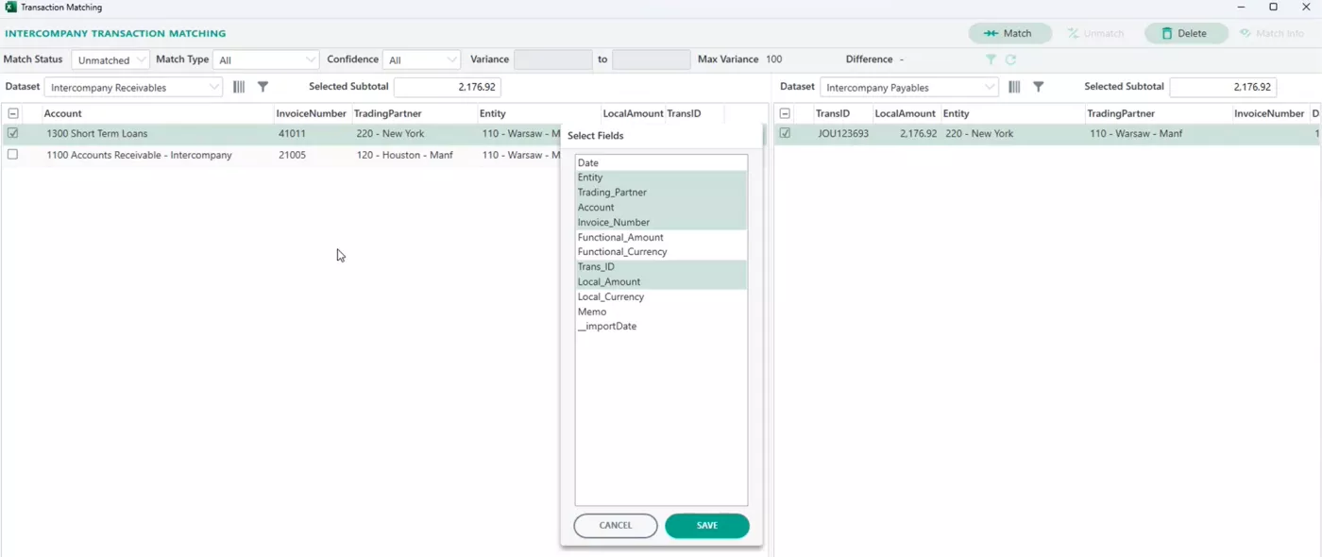Click the 1300 Short Term Loans account cell

(x=97, y=134)
